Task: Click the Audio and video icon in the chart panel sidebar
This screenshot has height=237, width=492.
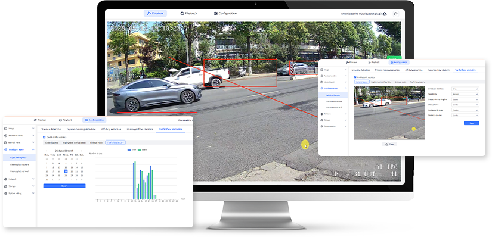Action: [5, 135]
